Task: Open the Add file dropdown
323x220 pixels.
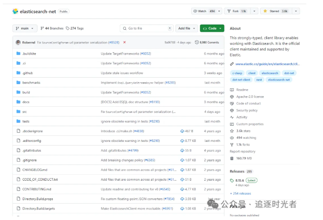Action: [x=186, y=28]
